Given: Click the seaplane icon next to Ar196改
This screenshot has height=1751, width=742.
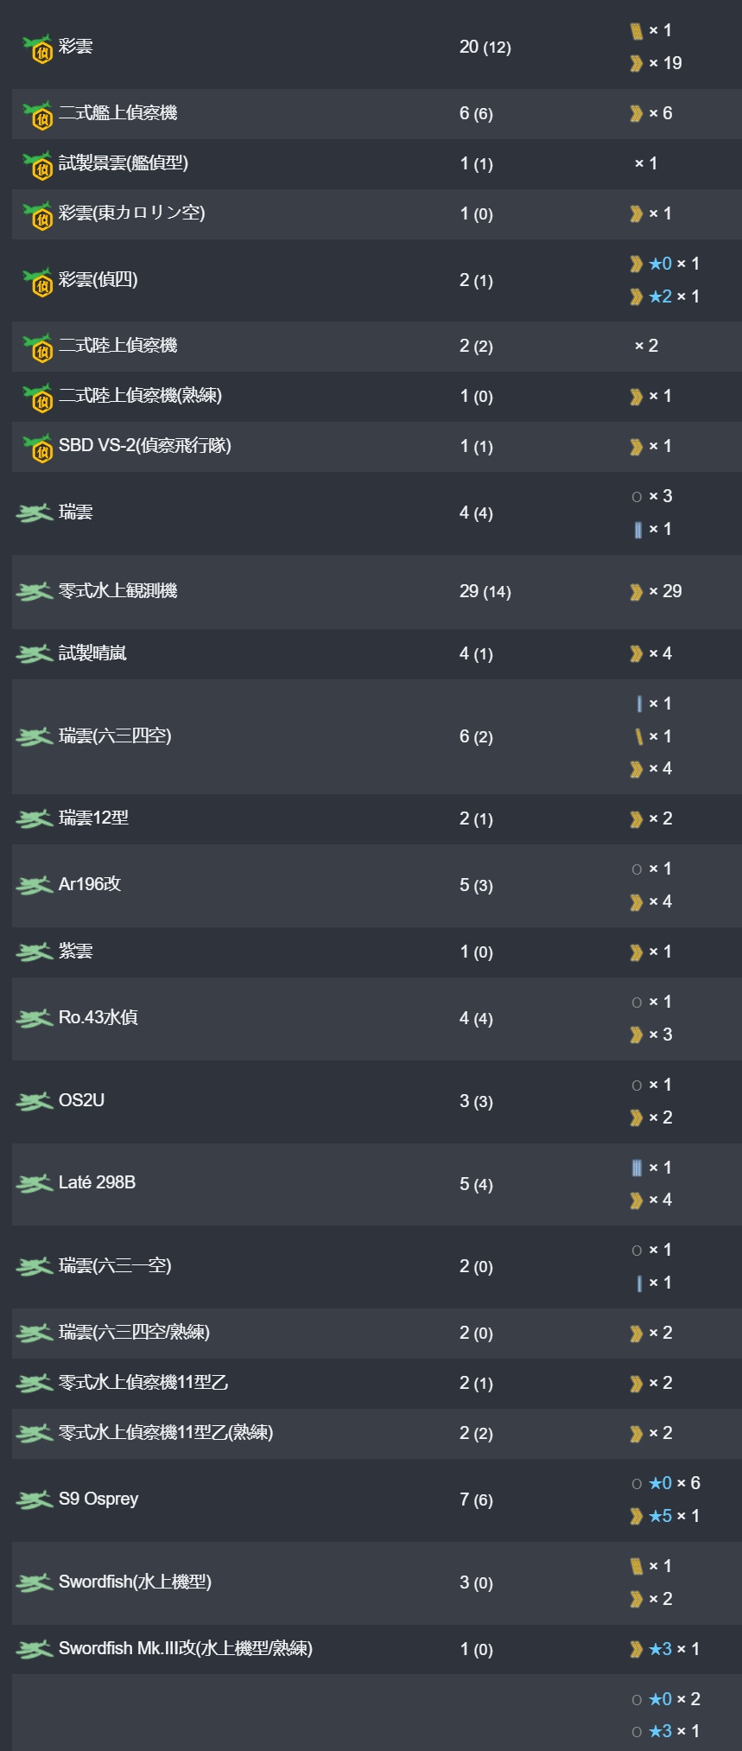Looking at the screenshot, I should 35,885.
